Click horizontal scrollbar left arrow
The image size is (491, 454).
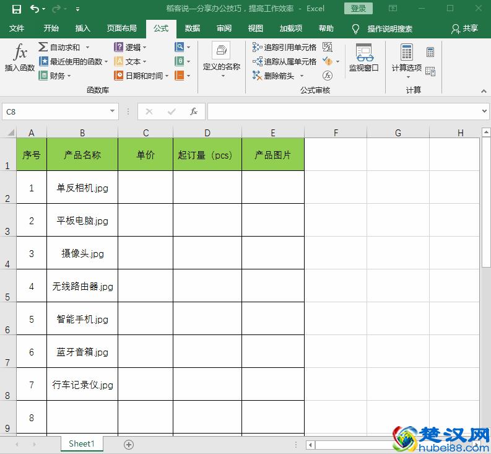310,445
